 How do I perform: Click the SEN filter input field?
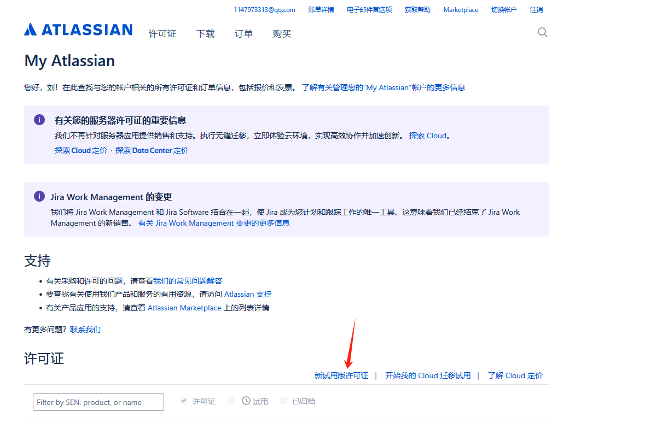(98, 402)
